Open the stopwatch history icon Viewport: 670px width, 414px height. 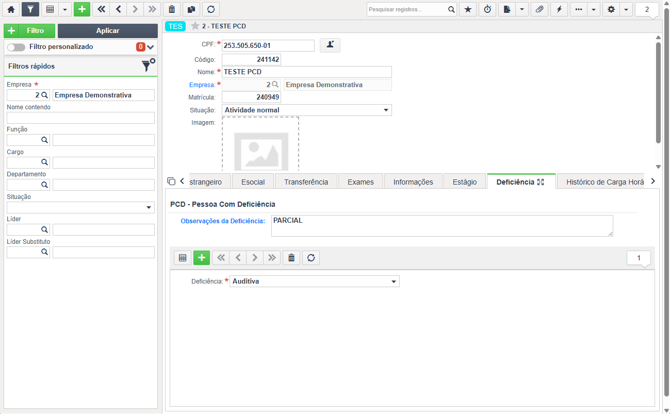(487, 9)
